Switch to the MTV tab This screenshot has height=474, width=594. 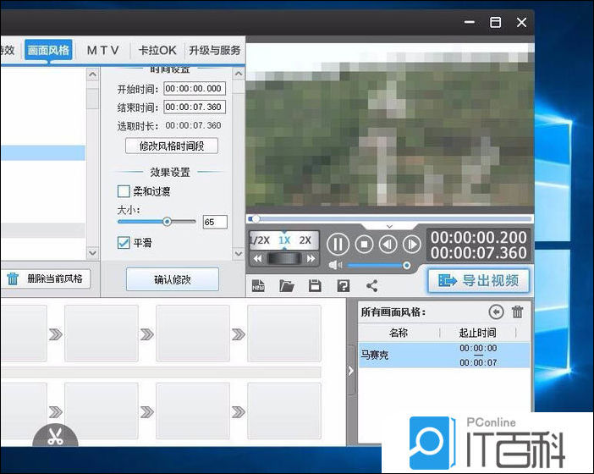[103, 50]
